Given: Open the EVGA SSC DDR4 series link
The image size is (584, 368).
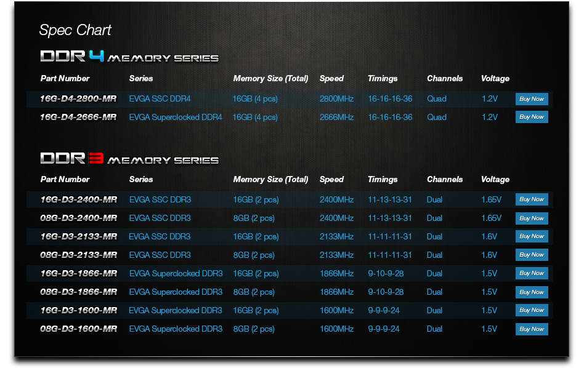Looking at the screenshot, I should pos(160,98).
